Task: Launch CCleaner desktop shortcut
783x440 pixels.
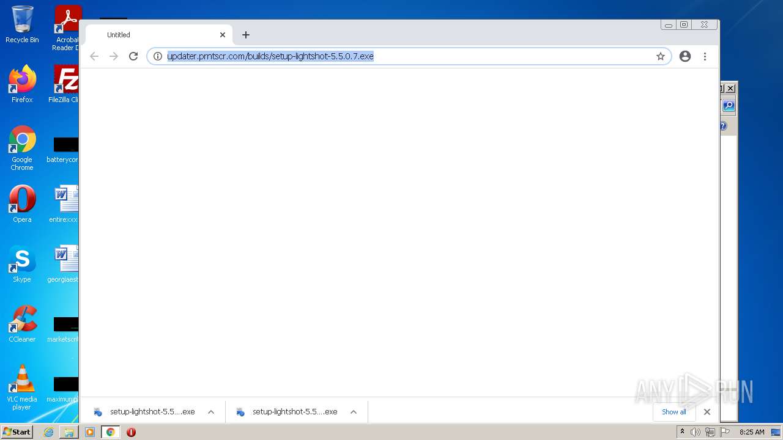Action: tap(22, 323)
